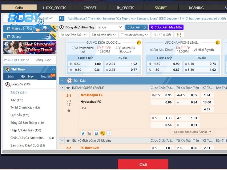Switch to the Trực tiếp tab
Viewport: 227px width, 170px height.
[47, 76]
